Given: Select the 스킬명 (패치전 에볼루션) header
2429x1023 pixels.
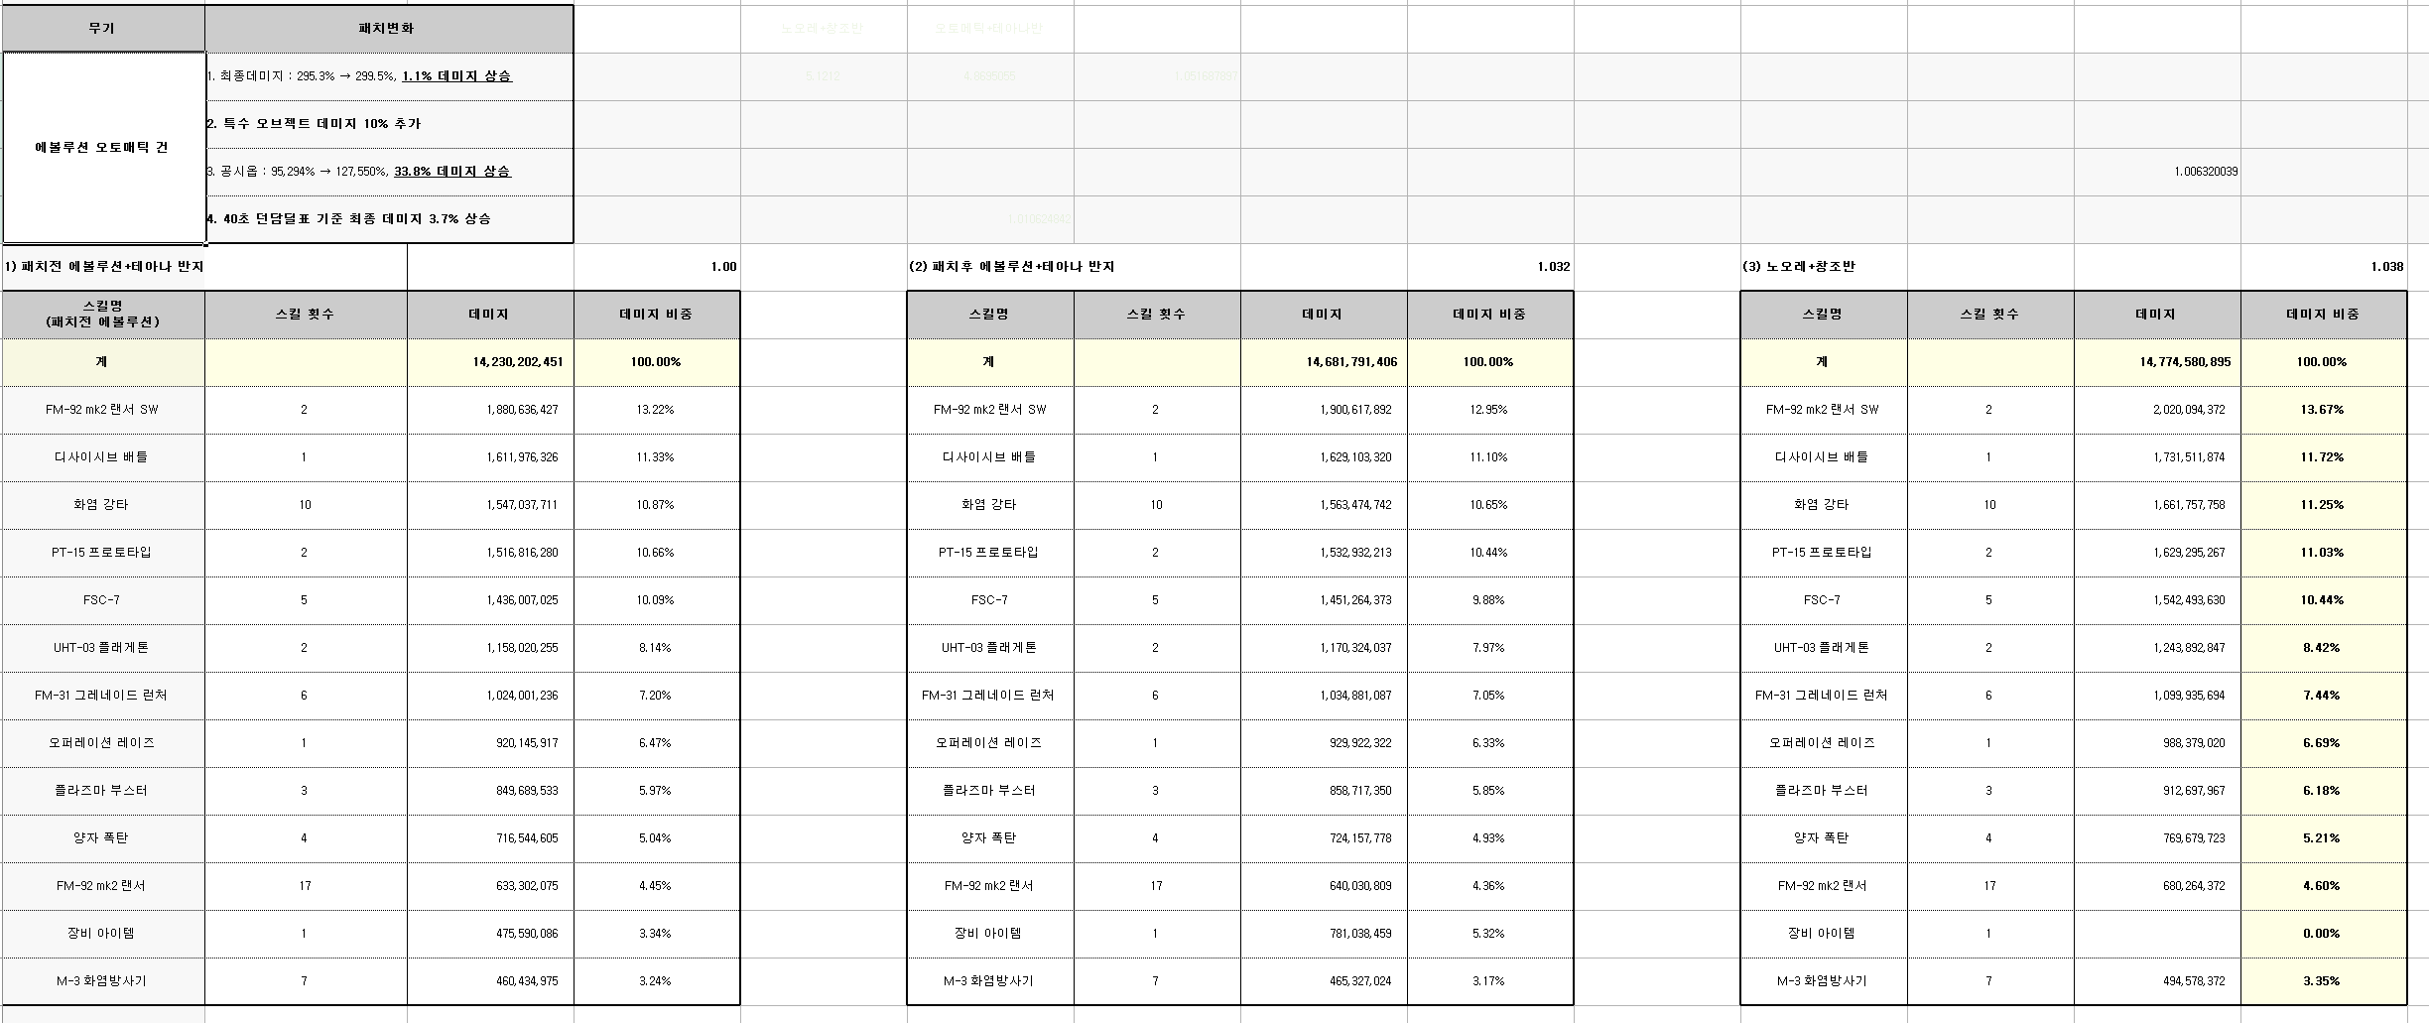Looking at the screenshot, I should [102, 315].
